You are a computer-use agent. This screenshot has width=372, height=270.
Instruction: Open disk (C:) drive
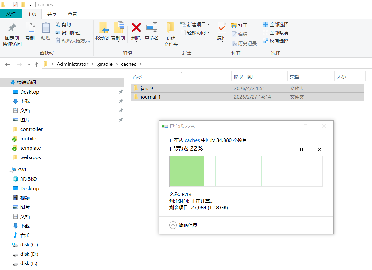29,245
